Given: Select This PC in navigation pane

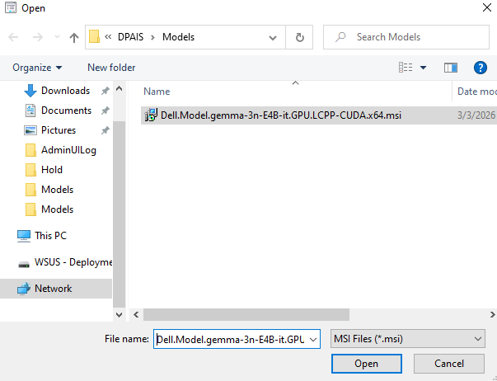Looking at the screenshot, I should click(x=50, y=236).
